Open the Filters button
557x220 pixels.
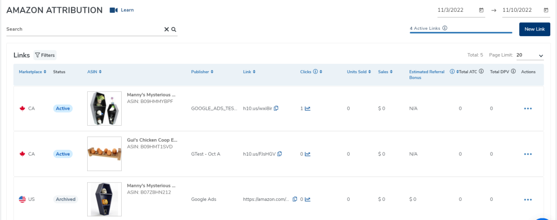[45, 55]
